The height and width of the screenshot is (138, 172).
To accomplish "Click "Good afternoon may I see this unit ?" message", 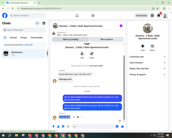I will (75, 74).
